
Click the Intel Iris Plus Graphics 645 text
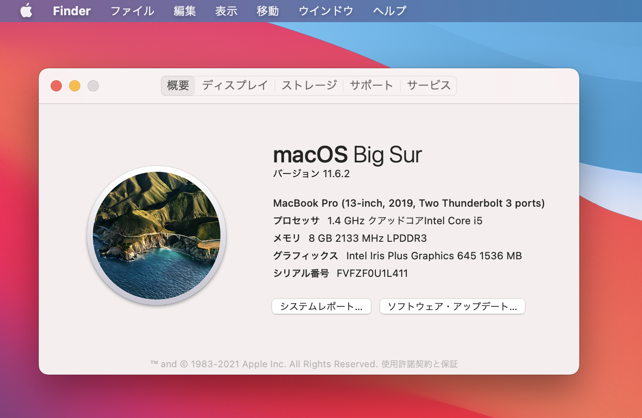click(x=434, y=256)
